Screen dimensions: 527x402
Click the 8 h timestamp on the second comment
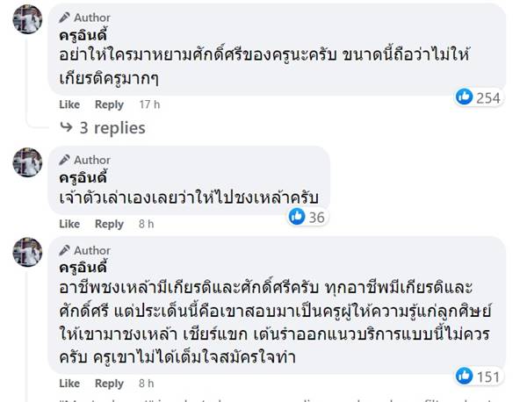click(147, 224)
